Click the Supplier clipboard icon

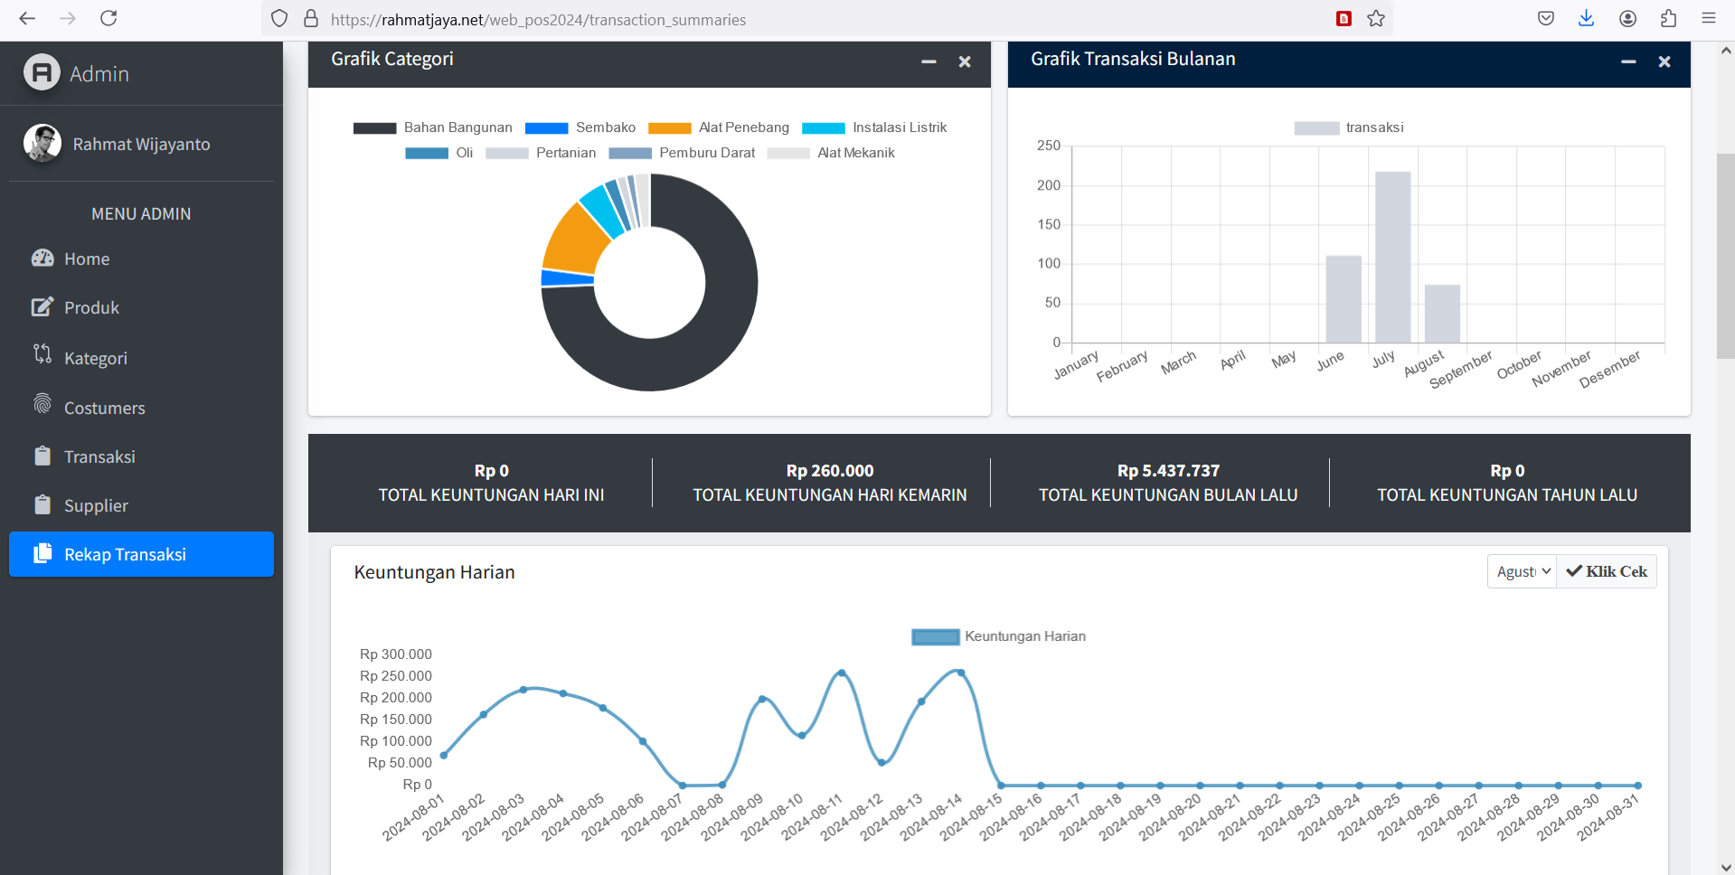(42, 504)
